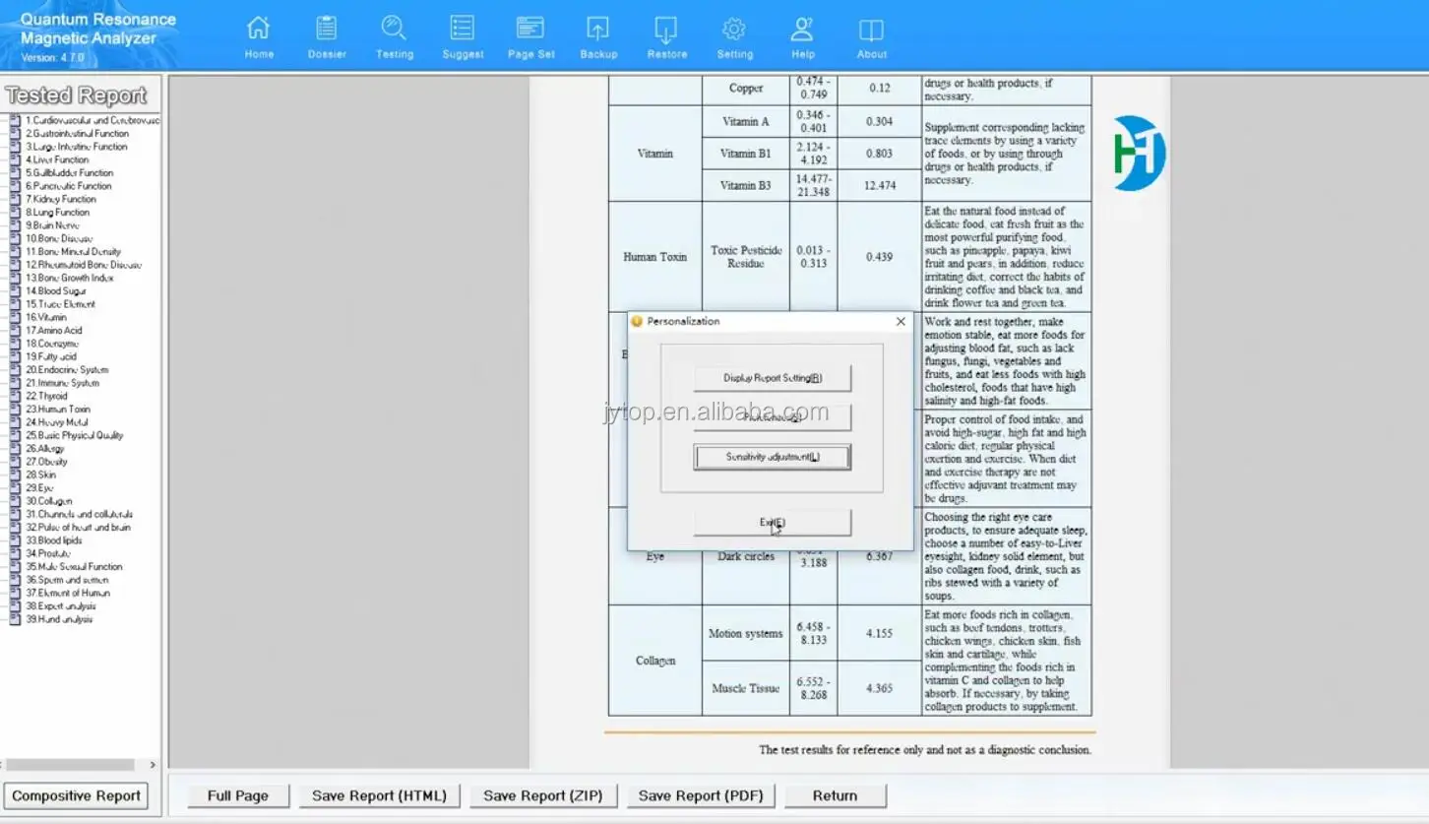Select 23.Human Toxin report in list

pyautogui.click(x=58, y=410)
